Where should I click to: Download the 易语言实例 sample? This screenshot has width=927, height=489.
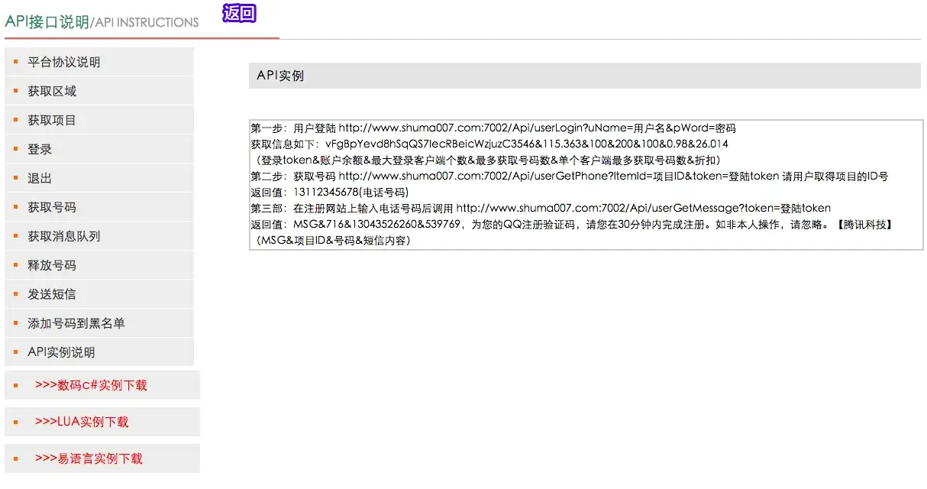tap(89, 458)
